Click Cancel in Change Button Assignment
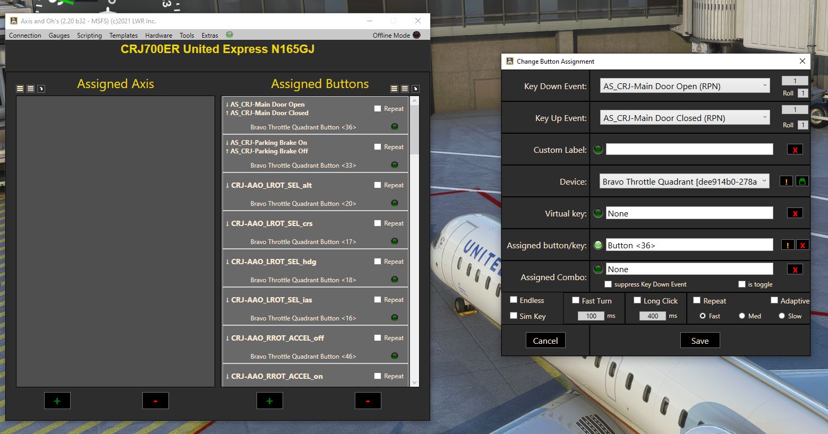This screenshot has width=828, height=434. (545, 341)
